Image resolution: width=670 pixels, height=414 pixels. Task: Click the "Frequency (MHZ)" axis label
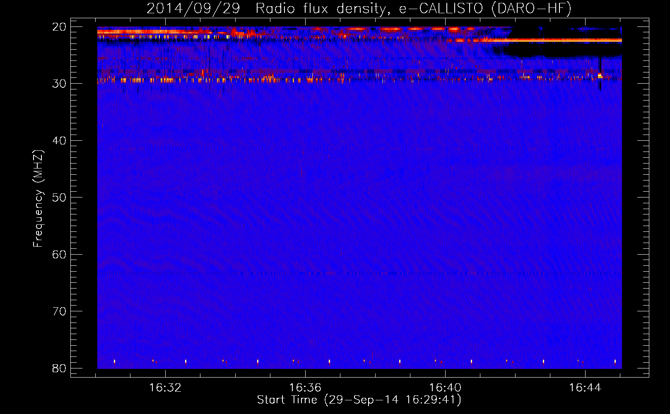coord(38,199)
